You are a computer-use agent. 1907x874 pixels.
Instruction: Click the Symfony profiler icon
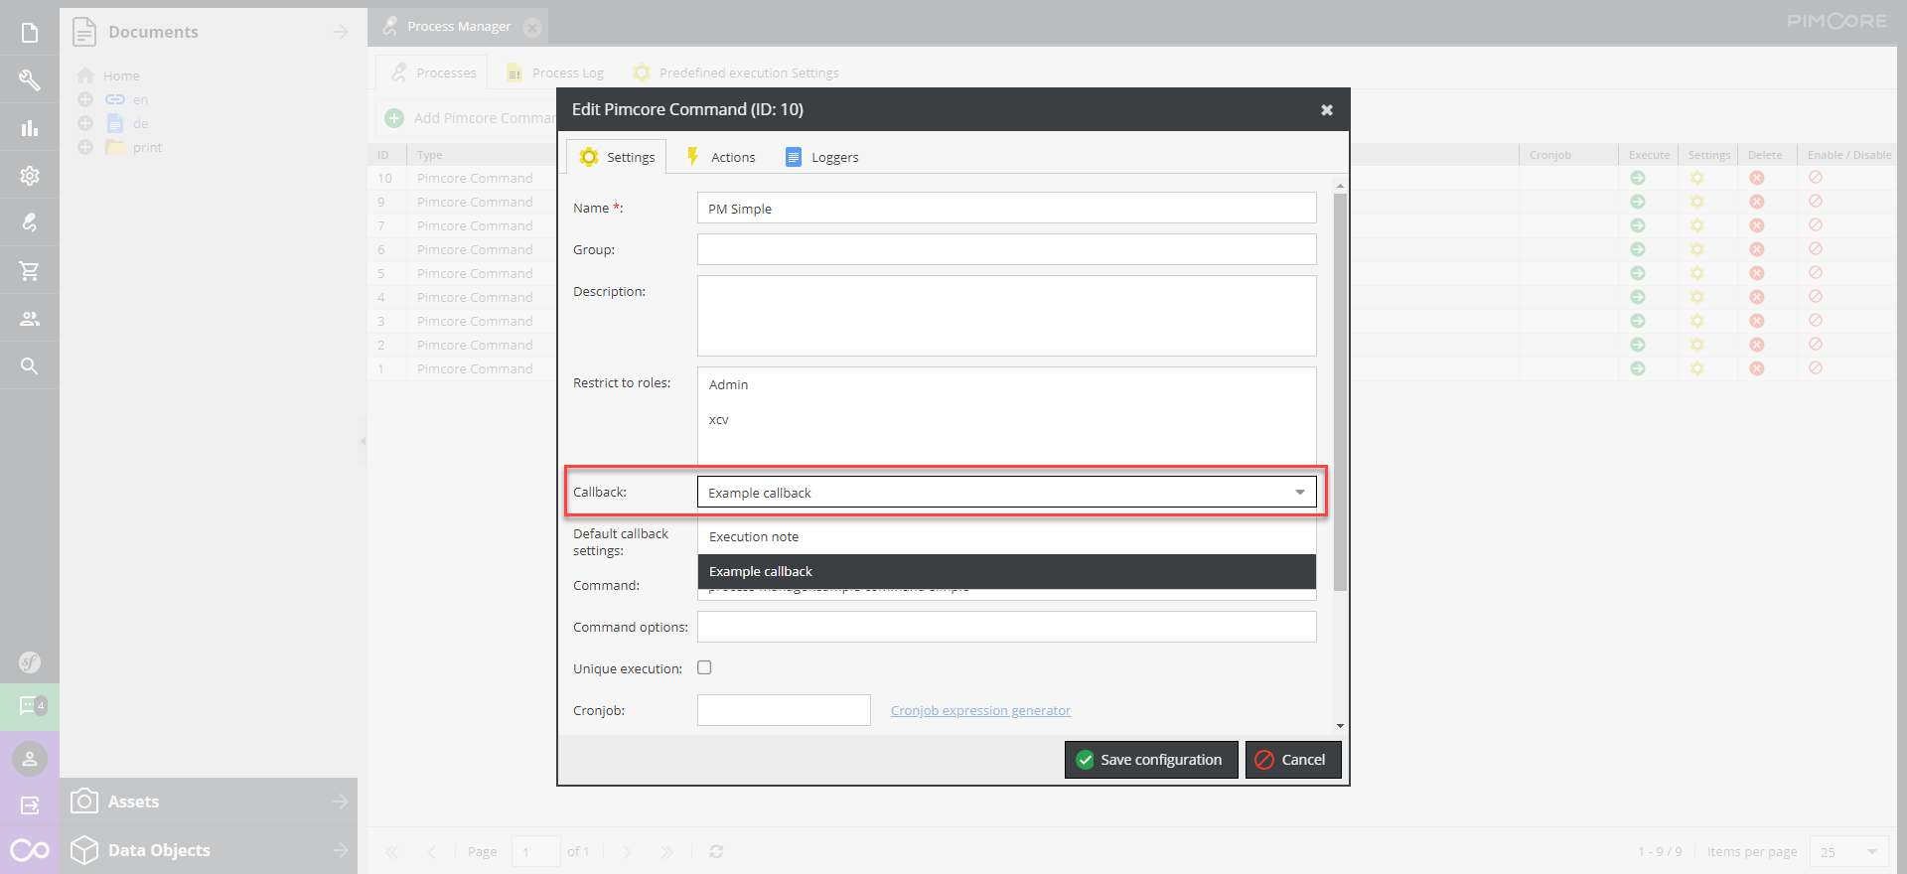pyautogui.click(x=30, y=662)
